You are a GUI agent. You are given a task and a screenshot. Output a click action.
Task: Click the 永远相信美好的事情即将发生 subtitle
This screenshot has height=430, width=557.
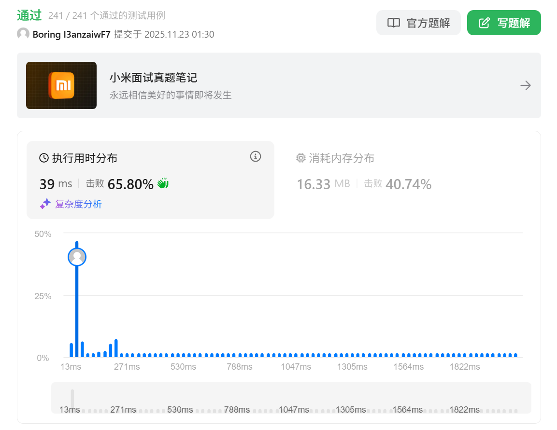(x=171, y=95)
